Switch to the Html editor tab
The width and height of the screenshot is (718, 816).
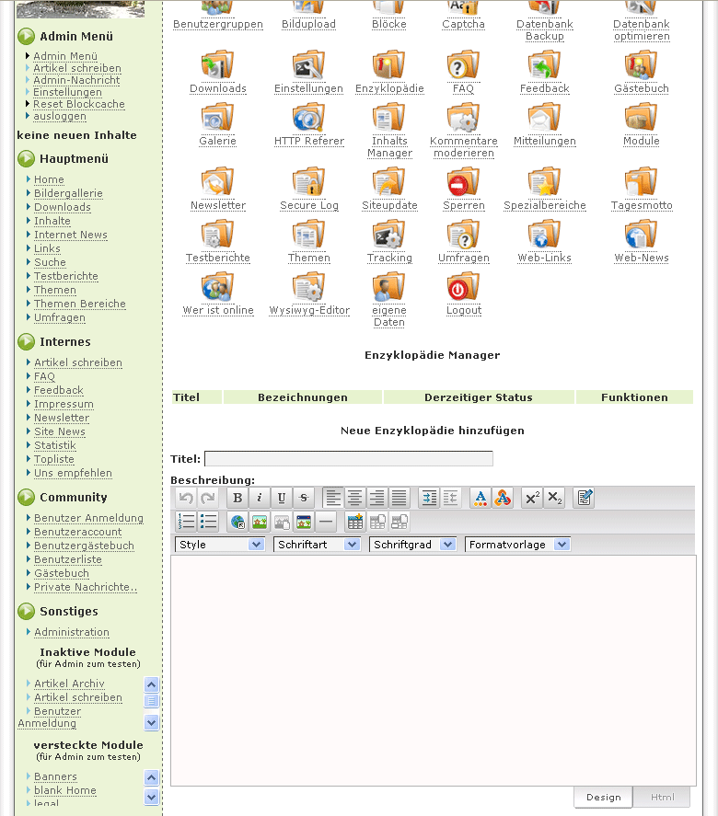(662, 798)
